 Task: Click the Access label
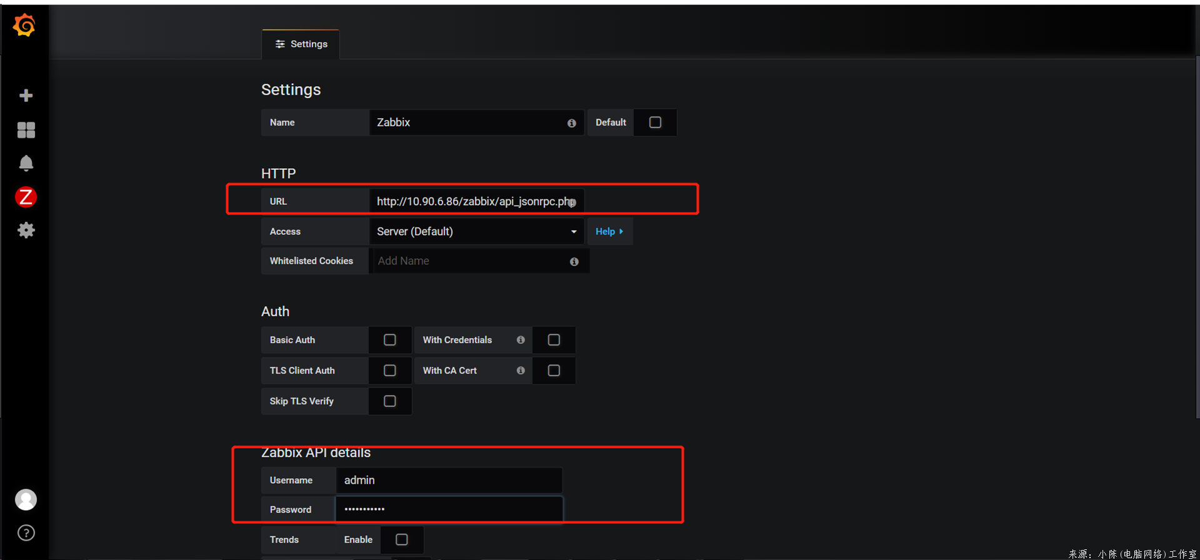(285, 231)
